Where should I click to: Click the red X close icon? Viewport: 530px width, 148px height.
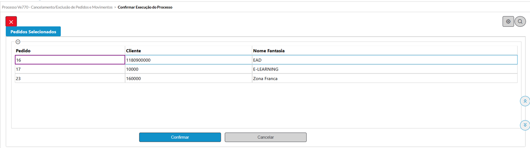pos(11,22)
